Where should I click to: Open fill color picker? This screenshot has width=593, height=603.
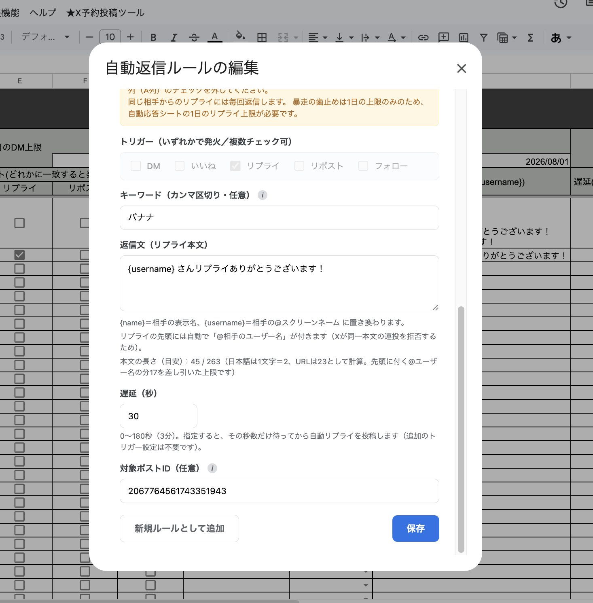[x=240, y=37]
